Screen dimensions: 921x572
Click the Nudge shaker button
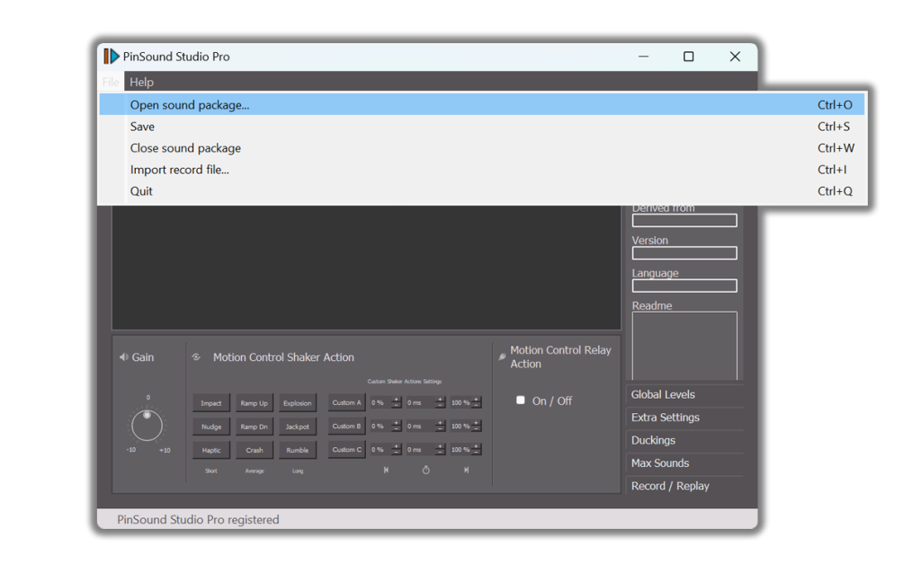pyautogui.click(x=211, y=427)
